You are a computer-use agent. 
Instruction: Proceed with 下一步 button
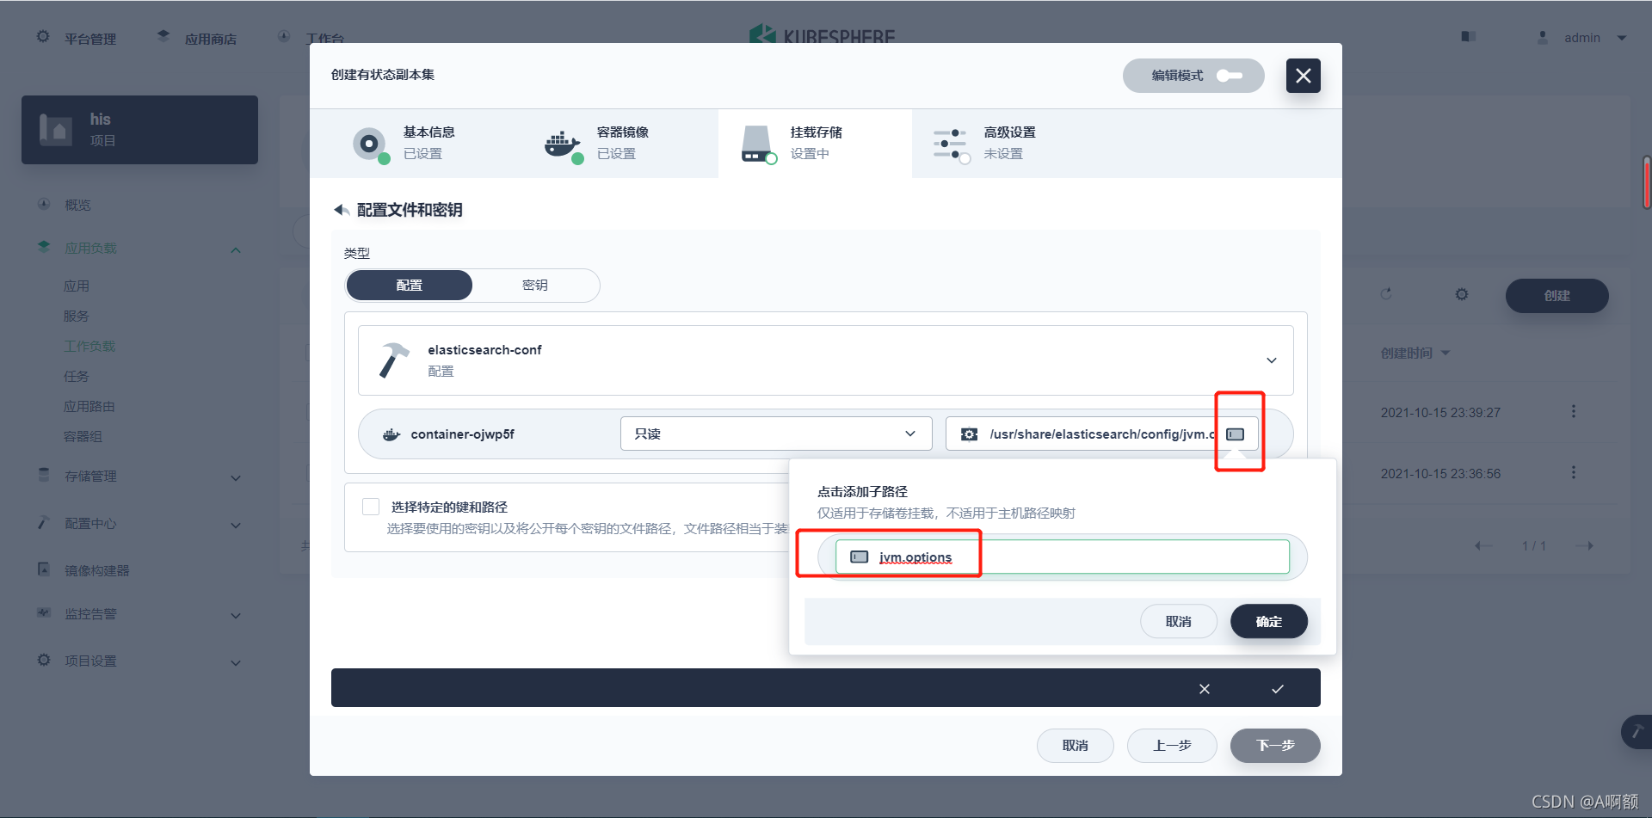1275,745
